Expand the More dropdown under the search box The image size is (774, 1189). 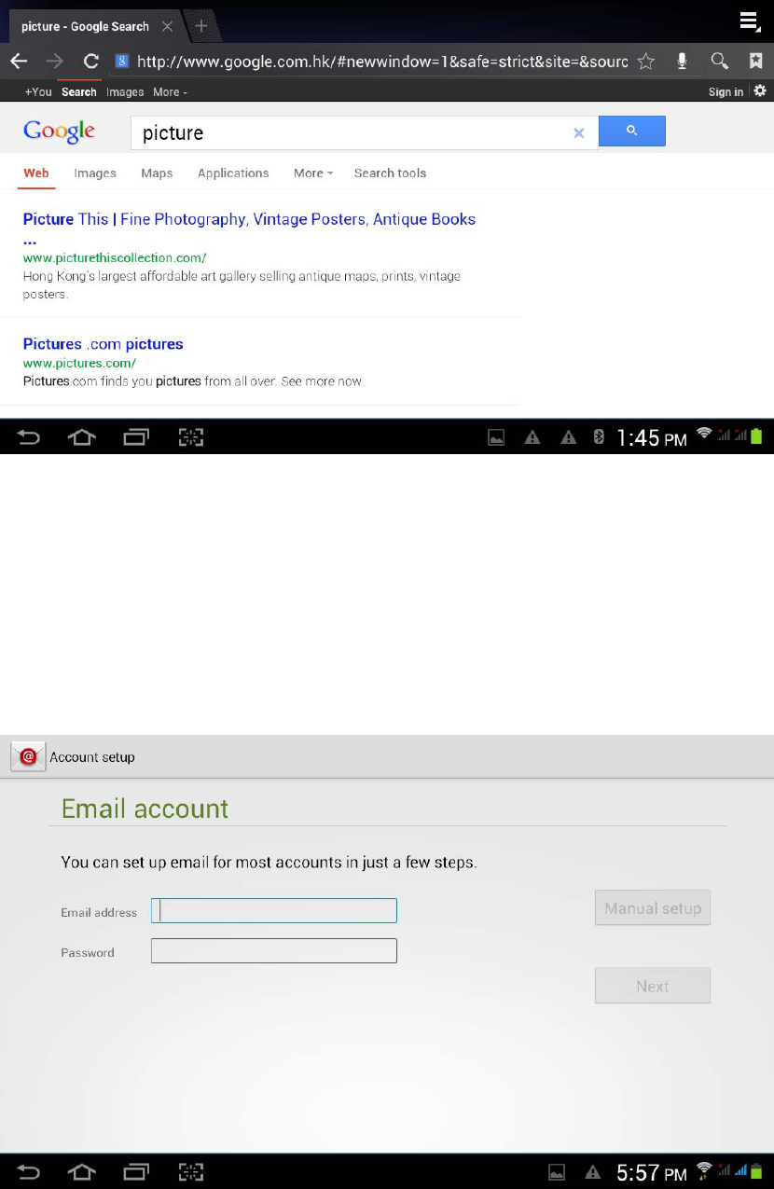coord(312,173)
